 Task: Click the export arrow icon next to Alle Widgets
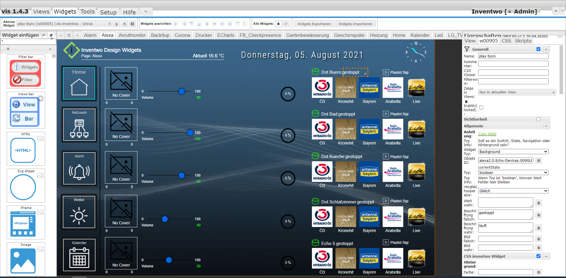286,24
